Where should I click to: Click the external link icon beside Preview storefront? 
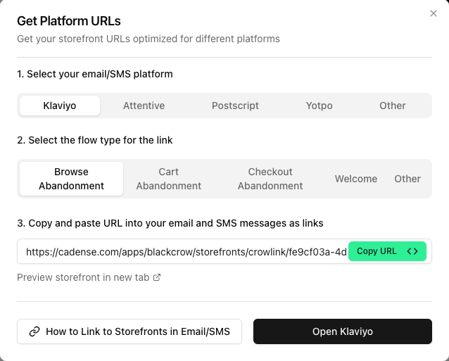157,277
